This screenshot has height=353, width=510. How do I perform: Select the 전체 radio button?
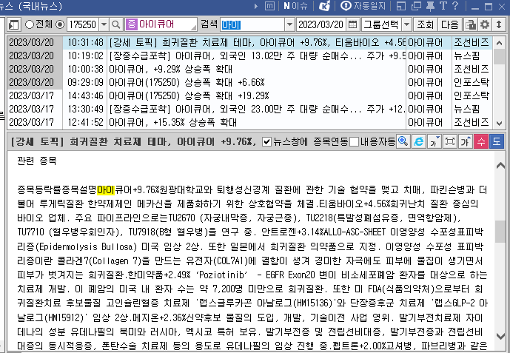[30, 24]
